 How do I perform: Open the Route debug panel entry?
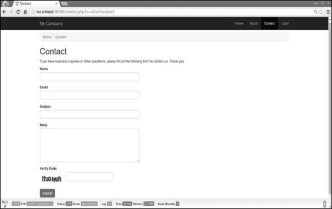click(85, 203)
